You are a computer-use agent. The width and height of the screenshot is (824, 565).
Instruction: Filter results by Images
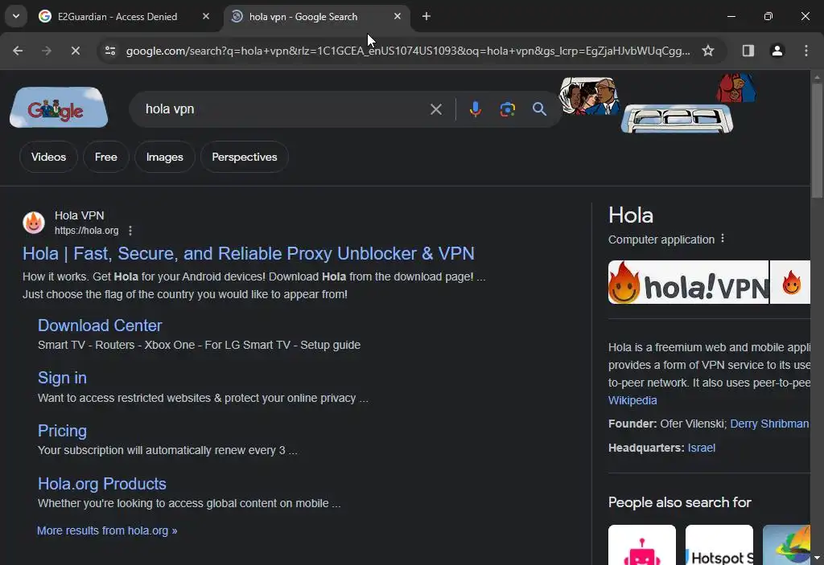[x=164, y=157]
